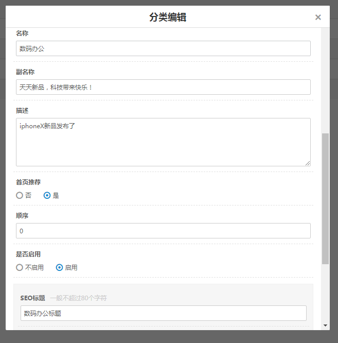Click the textarea resize handle in 描述
Image resolution: width=338 pixels, height=343 pixels.
point(308,163)
